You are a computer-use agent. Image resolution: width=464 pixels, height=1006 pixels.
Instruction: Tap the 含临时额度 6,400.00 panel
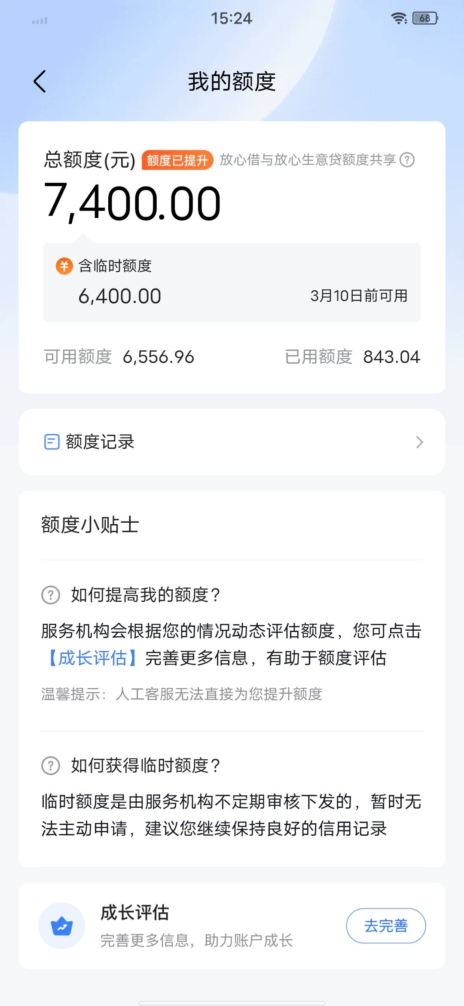pos(232,282)
